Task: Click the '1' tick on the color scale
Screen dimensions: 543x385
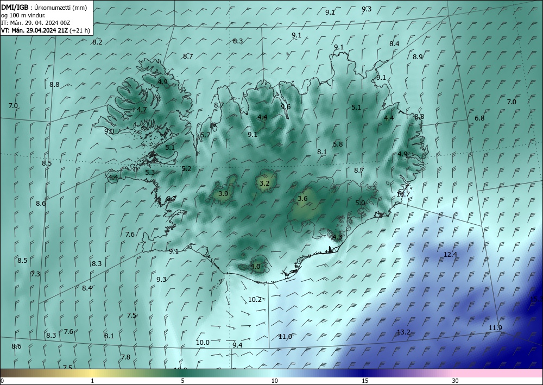Action: click(x=92, y=381)
